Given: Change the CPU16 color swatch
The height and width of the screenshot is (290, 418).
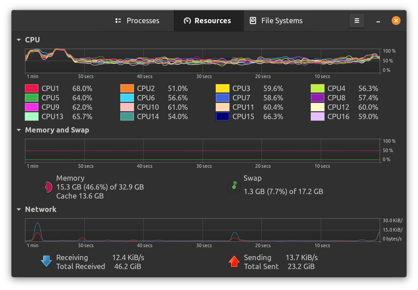Looking at the screenshot, I should click(x=318, y=116).
